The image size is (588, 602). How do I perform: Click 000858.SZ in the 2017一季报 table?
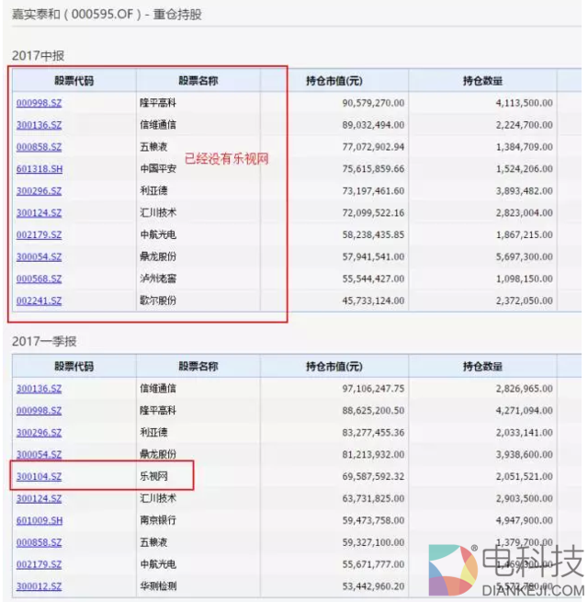point(39,542)
